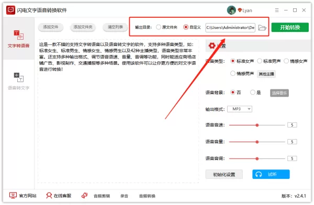The width and height of the screenshot is (314, 205).
Task: Click the 在线客服 person icon
Action: (x=49, y=196)
